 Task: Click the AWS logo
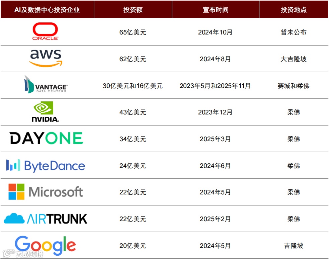tap(46, 58)
